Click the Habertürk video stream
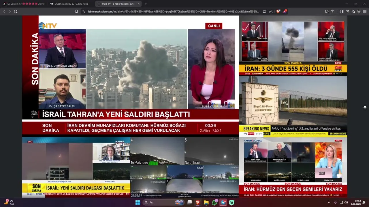369x207 pixels. pos(76,167)
